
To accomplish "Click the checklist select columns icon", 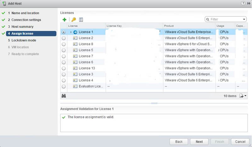I will click(x=81, y=20).
